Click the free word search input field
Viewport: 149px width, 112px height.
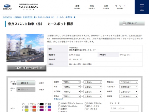point(124,108)
